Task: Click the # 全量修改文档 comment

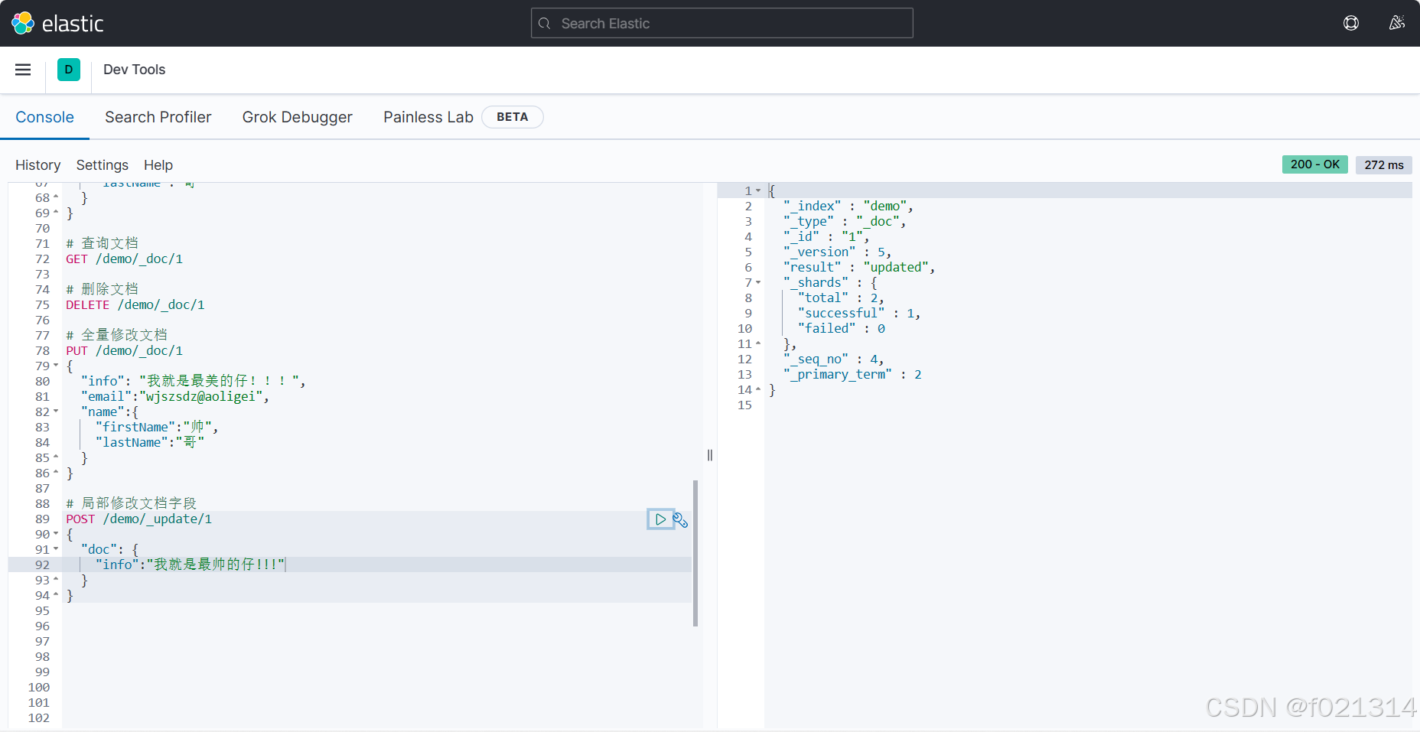Action: (x=117, y=335)
